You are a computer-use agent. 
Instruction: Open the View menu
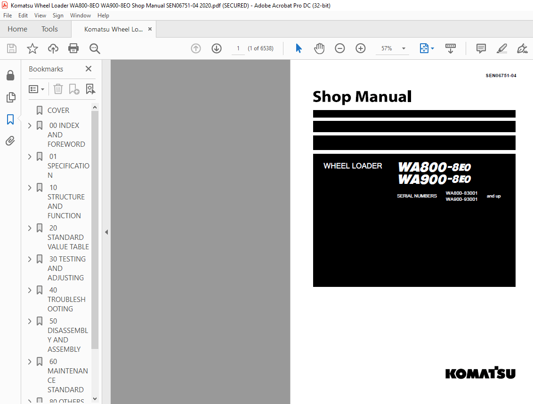(x=40, y=15)
